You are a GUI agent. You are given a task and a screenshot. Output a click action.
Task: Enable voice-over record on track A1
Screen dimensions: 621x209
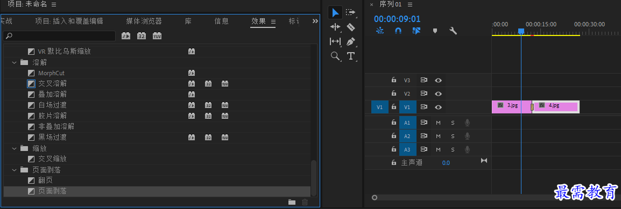(467, 123)
